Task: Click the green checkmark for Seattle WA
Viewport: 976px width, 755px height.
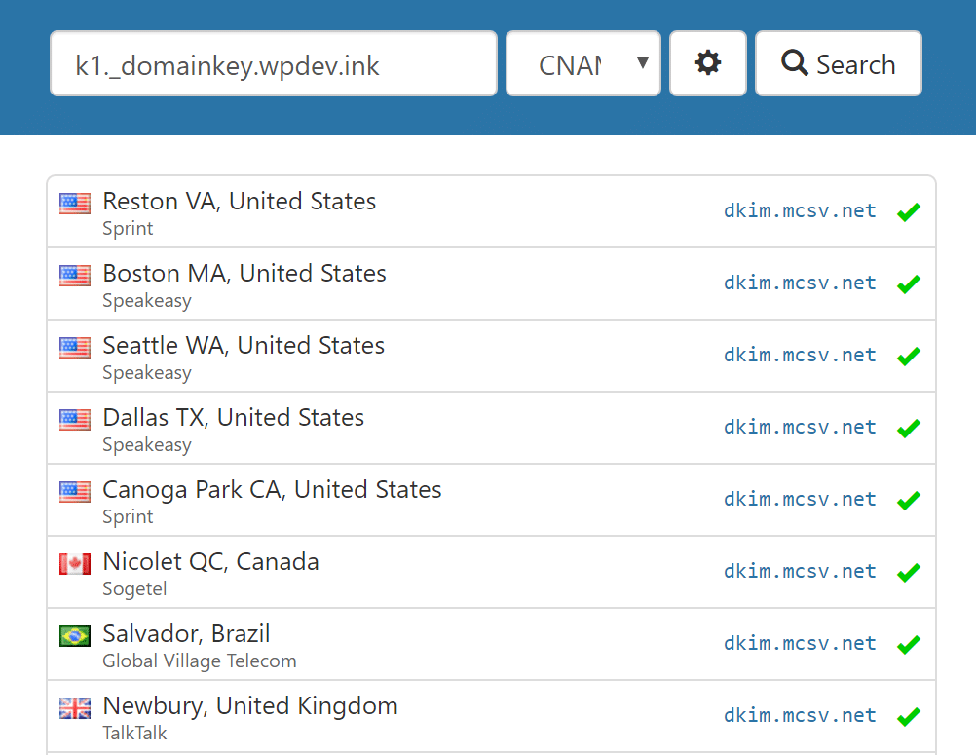Action: (x=909, y=356)
